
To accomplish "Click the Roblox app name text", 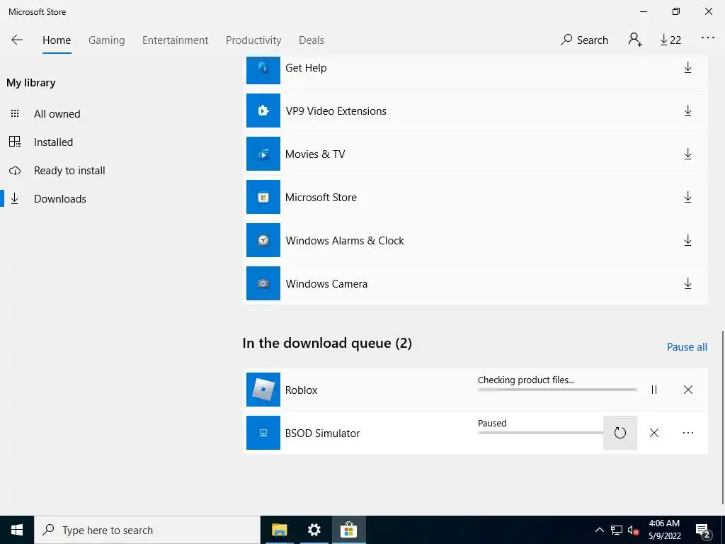I will click(301, 390).
